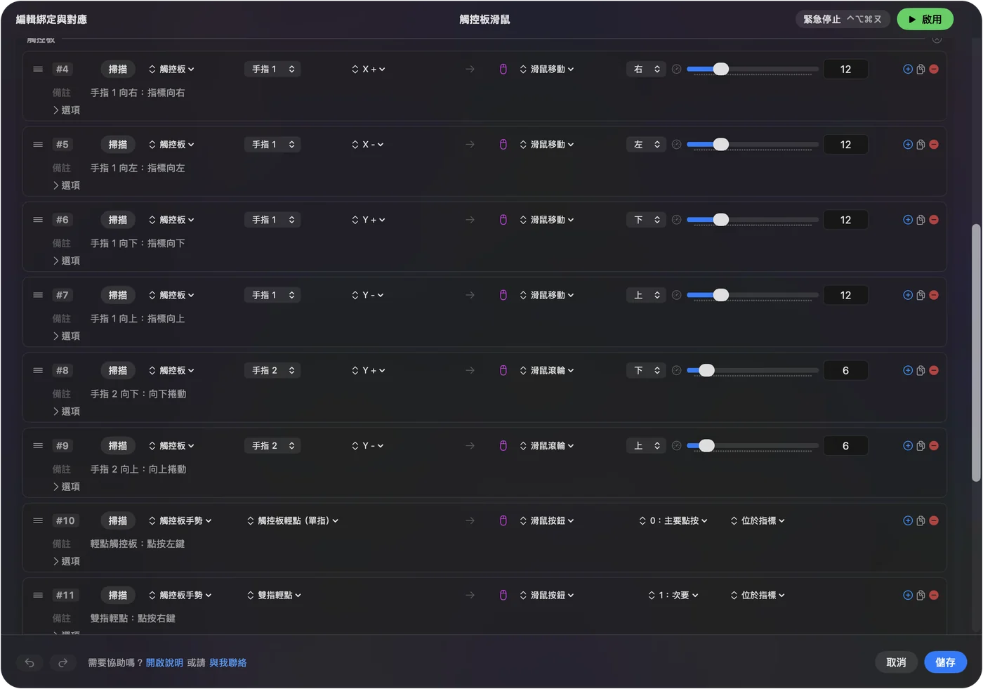Adjust the speed slider in row #4
Viewport: 983px width, 689px height.
click(x=752, y=70)
